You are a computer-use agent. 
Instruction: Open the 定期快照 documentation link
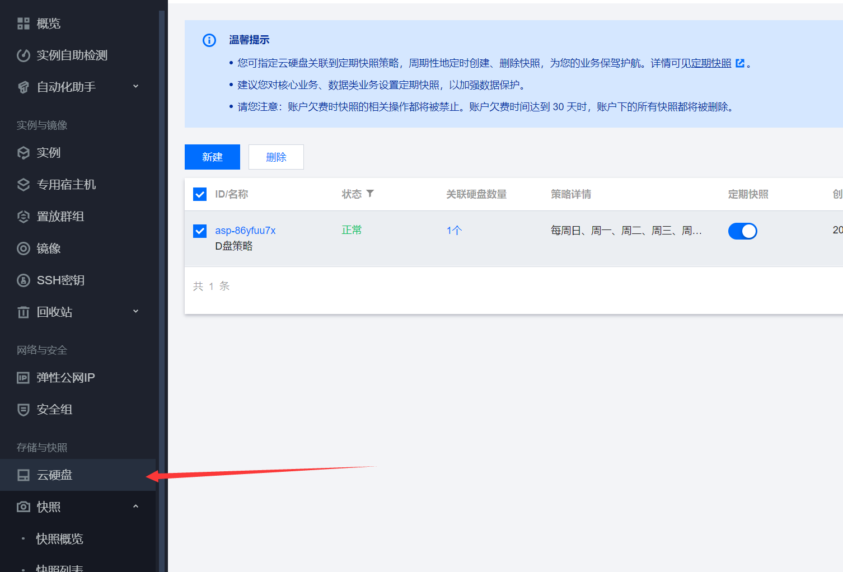click(x=711, y=63)
